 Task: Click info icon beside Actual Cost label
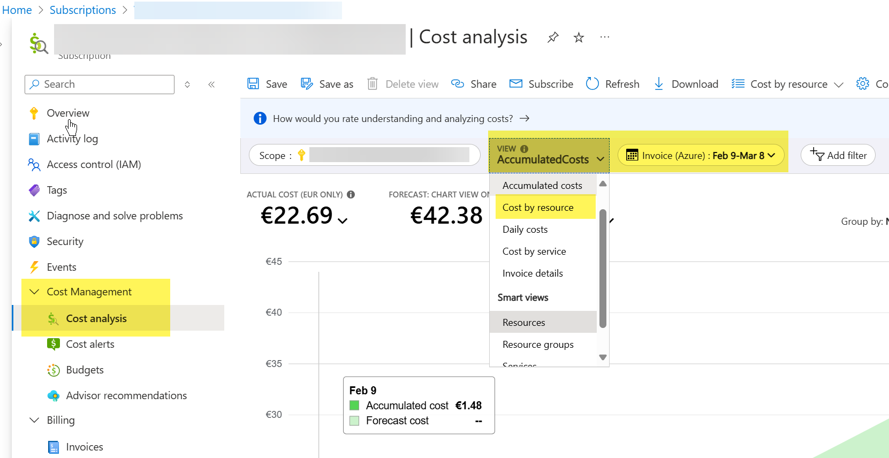(351, 195)
